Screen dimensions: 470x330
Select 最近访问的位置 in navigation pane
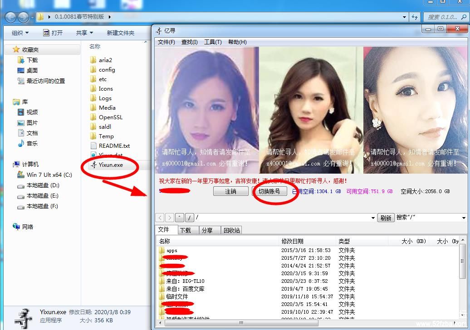point(41,81)
